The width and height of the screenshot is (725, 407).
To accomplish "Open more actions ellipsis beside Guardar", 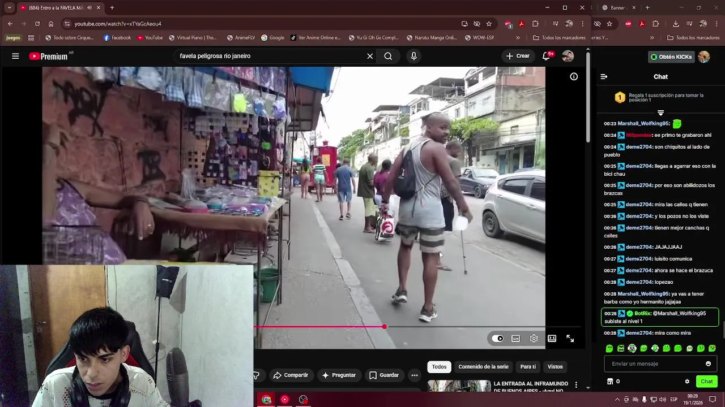I will point(415,375).
